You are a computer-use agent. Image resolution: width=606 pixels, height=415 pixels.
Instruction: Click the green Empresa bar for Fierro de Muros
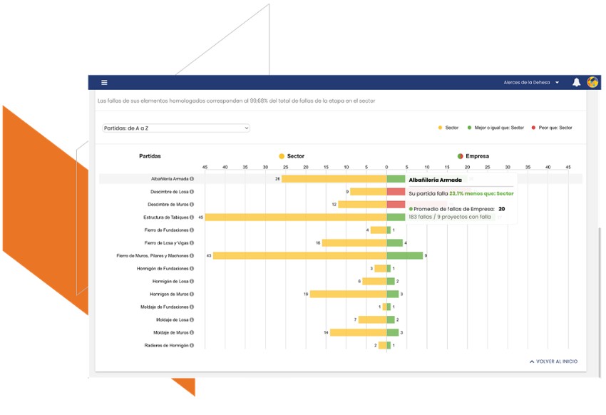point(404,256)
